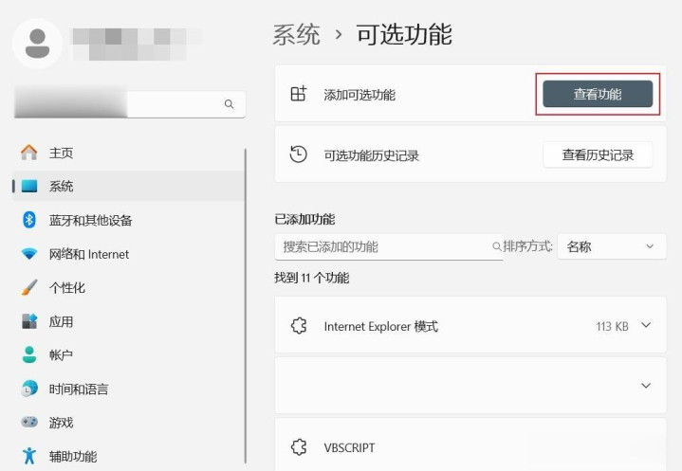This screenshot has height=471, width=682.
Task: Open 帐户 settings label
Action: coord(61,355)
